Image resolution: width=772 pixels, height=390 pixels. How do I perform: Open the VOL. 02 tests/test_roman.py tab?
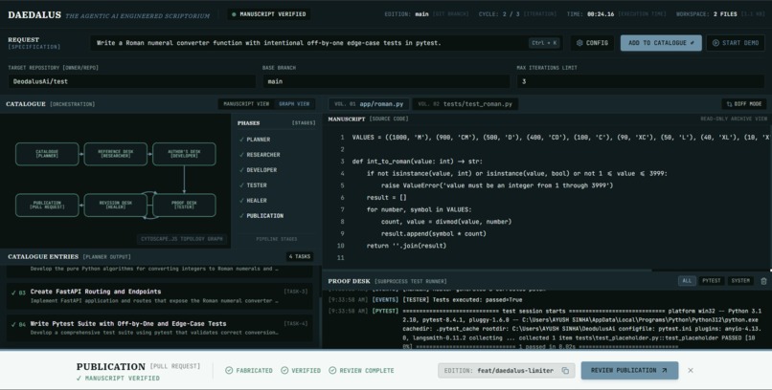pos(465,104)
